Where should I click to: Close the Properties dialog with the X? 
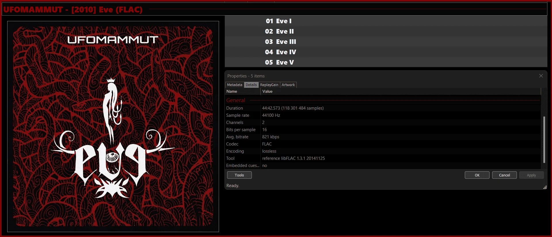541,76
